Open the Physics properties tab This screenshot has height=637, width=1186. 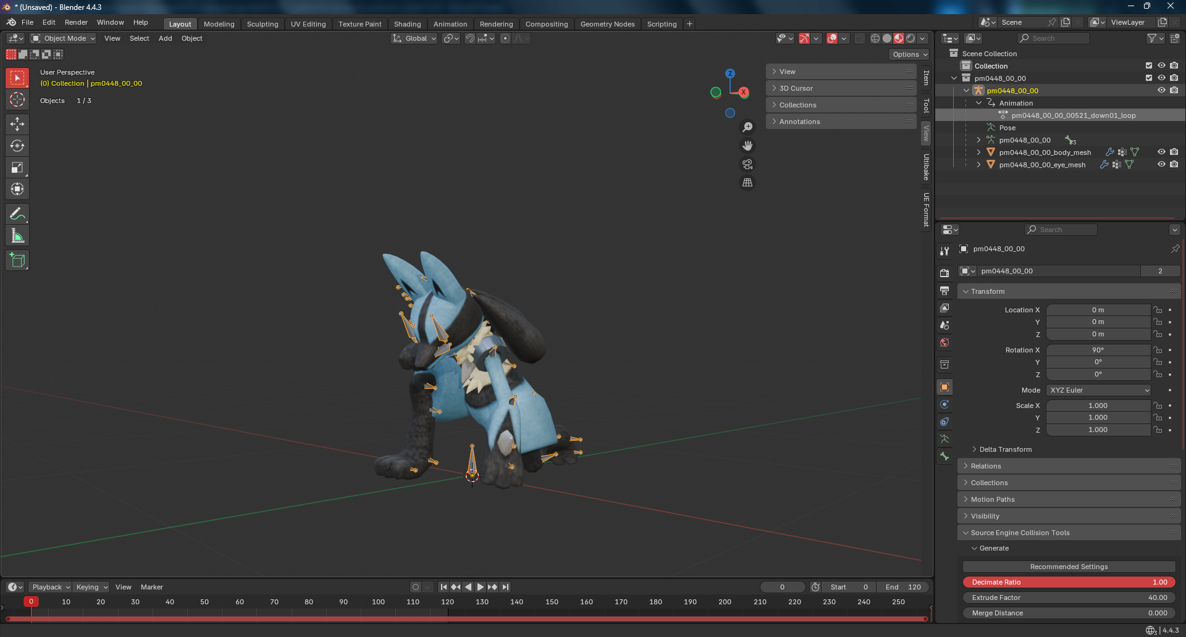944,404
